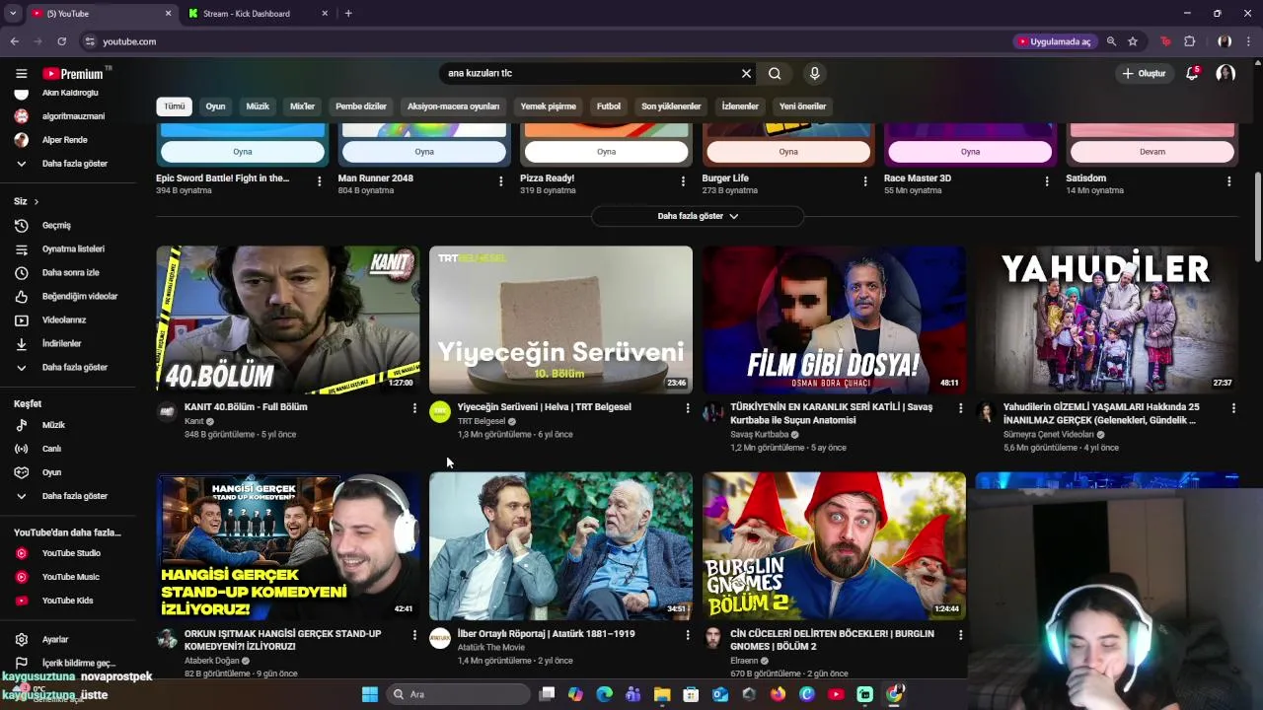Screen dimensions: 1263x710
Task: Launch Firefox from the taskbar
Action: pyautogui.click(x=778, y=694)
